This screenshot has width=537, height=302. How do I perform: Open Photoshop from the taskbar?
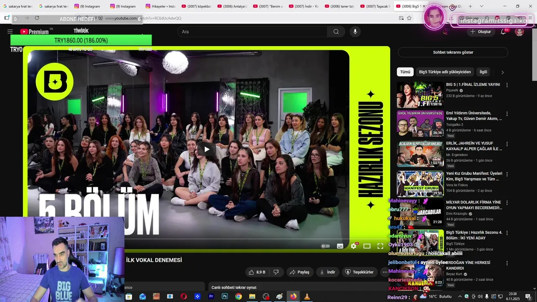tap(225, 297)
